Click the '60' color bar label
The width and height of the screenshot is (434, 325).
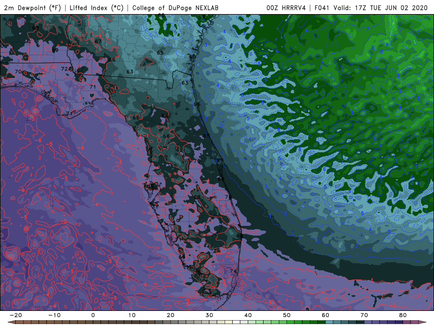point(325,315)
